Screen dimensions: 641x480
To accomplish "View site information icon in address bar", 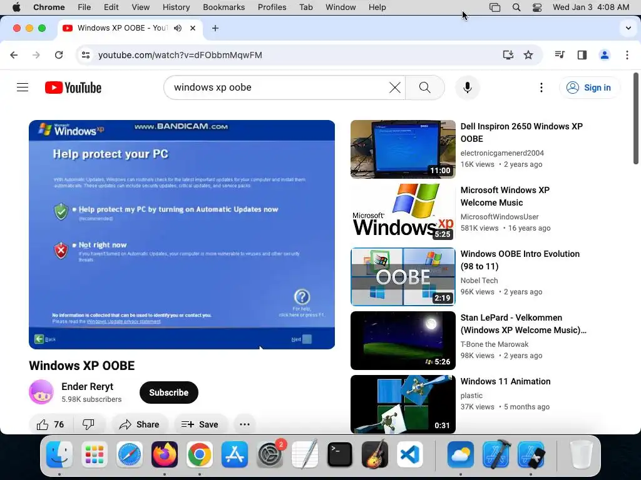I will pyautogui.click(x=85, y=55).
